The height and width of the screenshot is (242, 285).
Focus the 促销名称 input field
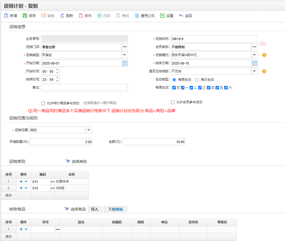tap(214, 39)
